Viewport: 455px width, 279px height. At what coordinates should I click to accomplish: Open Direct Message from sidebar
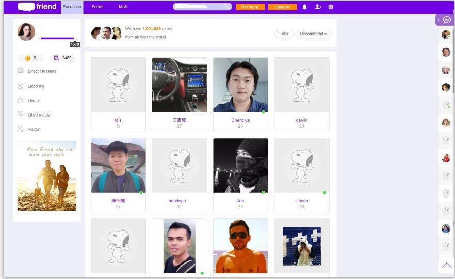(42, 71)
